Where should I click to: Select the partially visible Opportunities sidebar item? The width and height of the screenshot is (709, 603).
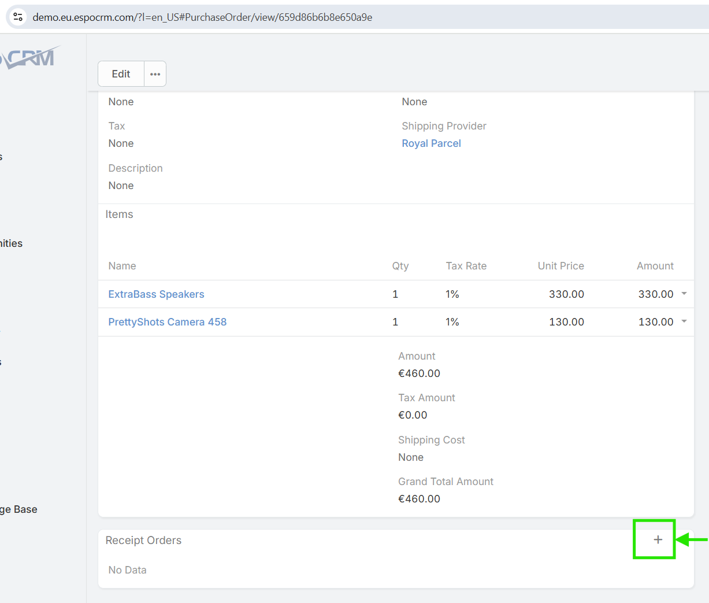coord(12,243)
